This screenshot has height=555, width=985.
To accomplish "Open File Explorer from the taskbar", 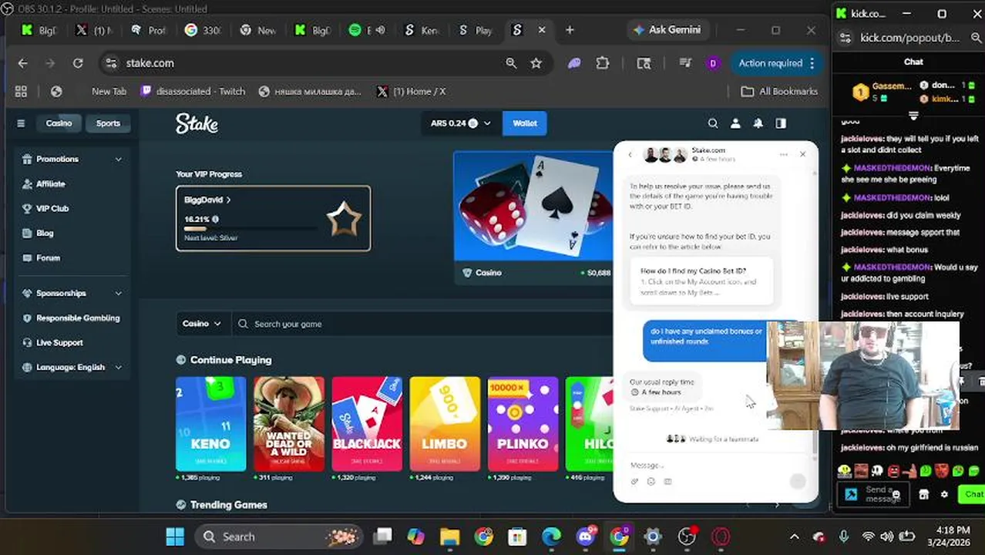I will click(449, 536).
